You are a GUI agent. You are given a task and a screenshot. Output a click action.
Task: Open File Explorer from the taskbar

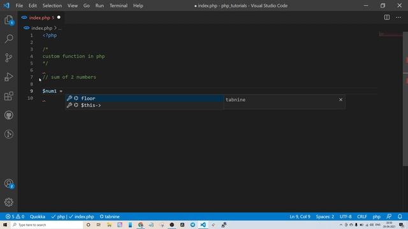[109, 225]
